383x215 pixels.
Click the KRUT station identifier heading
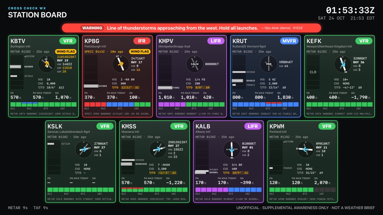click(x=240, y=41)
